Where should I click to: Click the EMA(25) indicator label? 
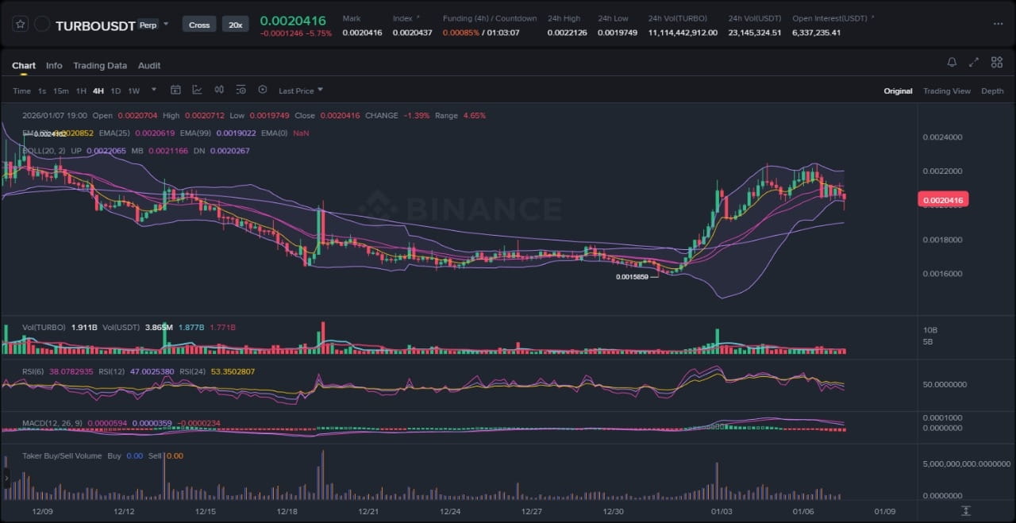(114, 133)
